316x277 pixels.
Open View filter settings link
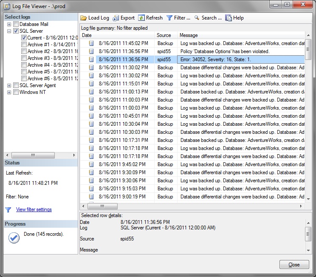(34, 209)
